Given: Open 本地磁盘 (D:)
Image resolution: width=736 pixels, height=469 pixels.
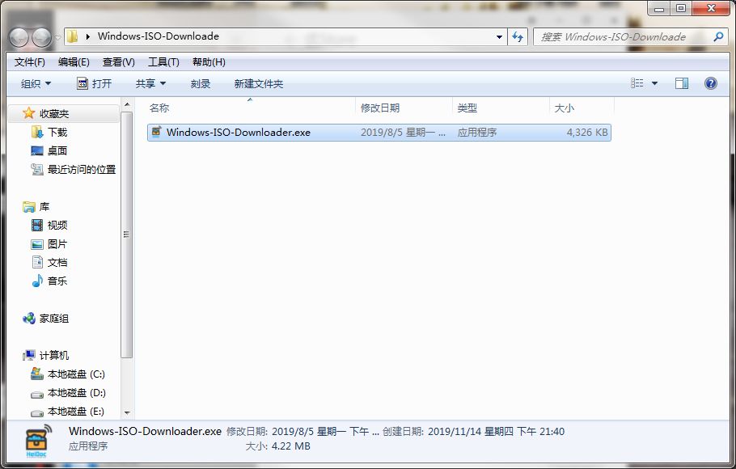Looking at the screenshot, I should [77, 392].
